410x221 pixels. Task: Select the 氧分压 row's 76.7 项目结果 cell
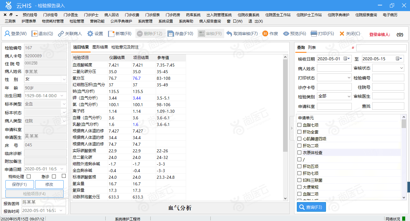[144, 78]
